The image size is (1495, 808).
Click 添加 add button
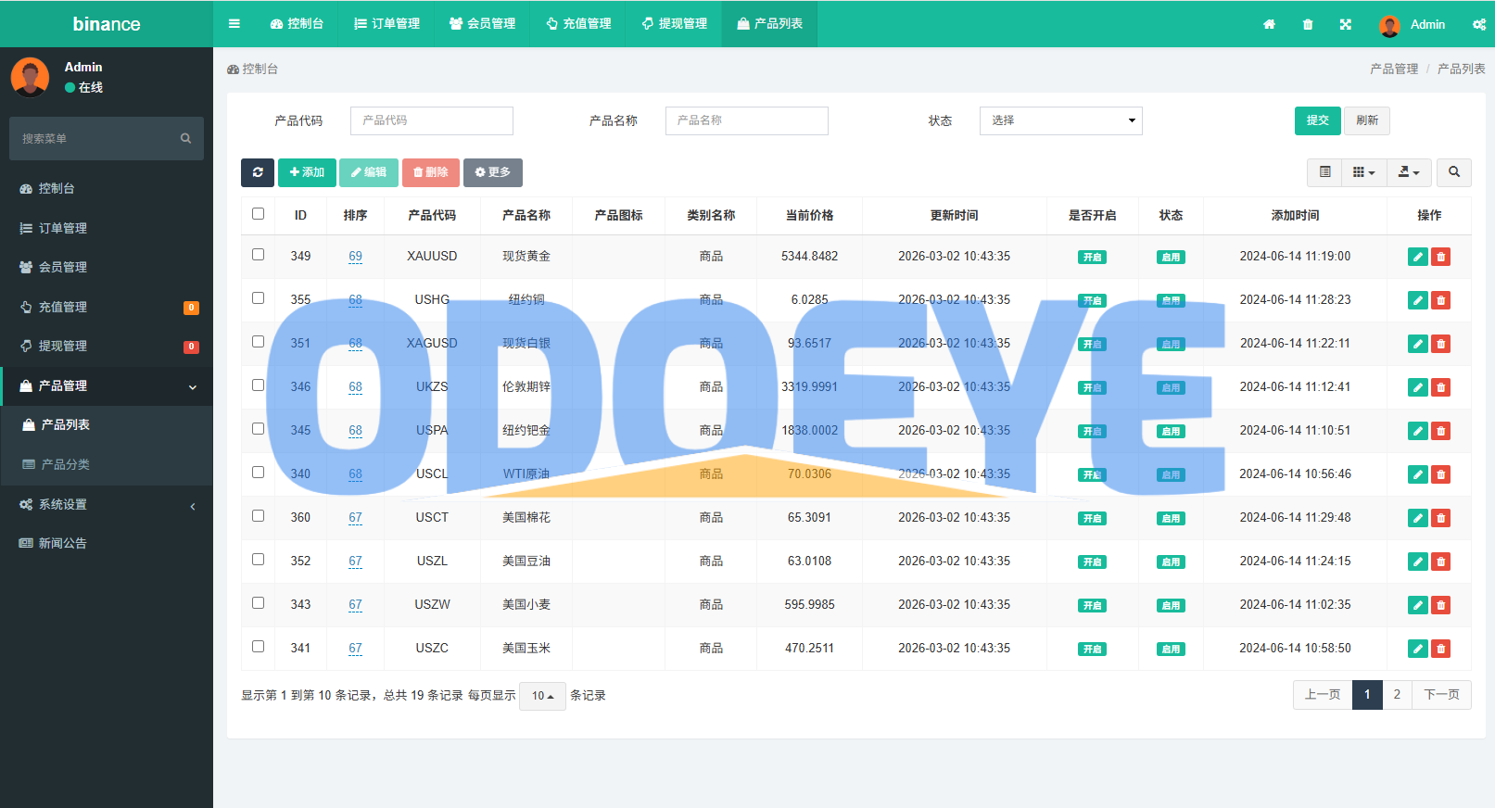[307, 172]
